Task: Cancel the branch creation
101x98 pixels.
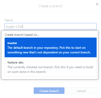Action: (81, 90)
